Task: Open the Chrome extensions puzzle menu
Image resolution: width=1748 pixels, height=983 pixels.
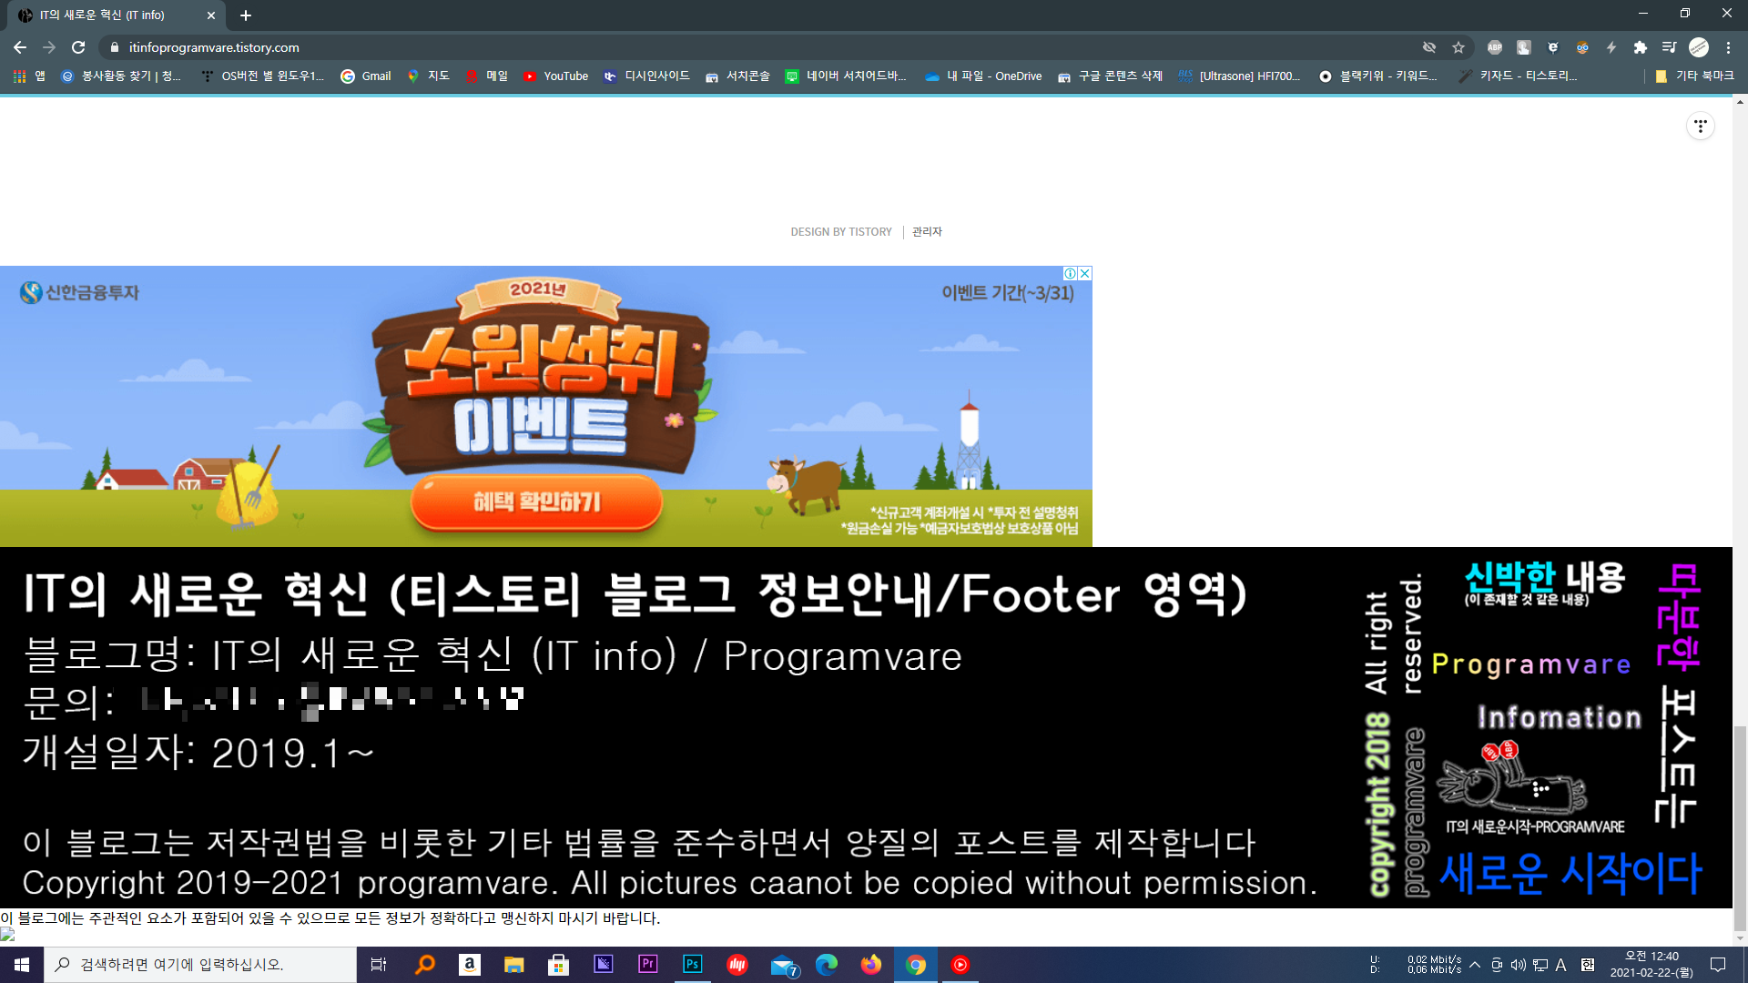Action: coord(1641,47)
